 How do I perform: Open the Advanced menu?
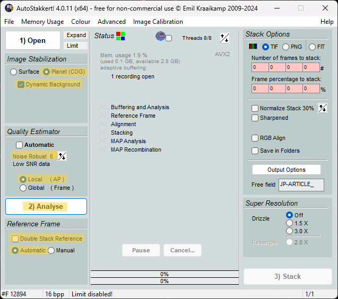tap(111, 22)
